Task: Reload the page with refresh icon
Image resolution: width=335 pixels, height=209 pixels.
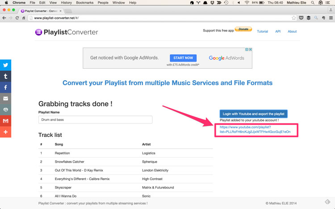Action: [17, 18]
